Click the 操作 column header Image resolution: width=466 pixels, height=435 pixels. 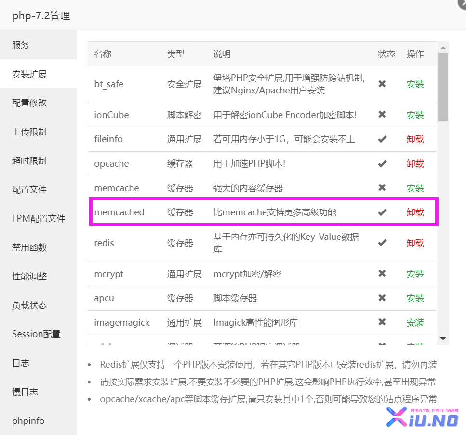click(415, 54)
